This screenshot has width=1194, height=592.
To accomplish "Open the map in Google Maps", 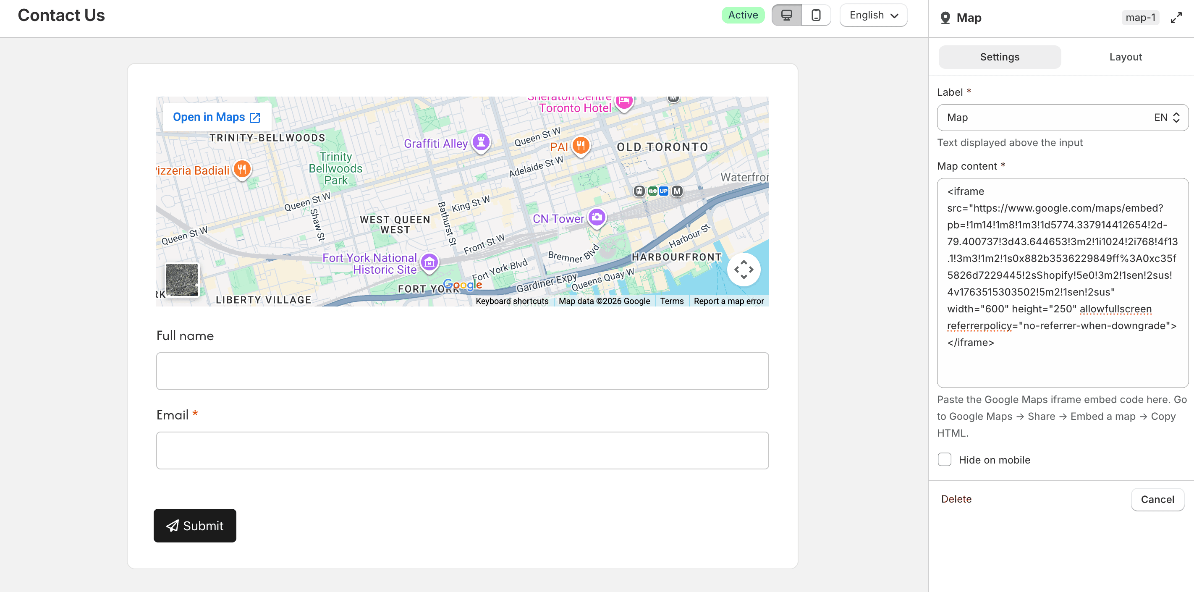I will [217, 117].
